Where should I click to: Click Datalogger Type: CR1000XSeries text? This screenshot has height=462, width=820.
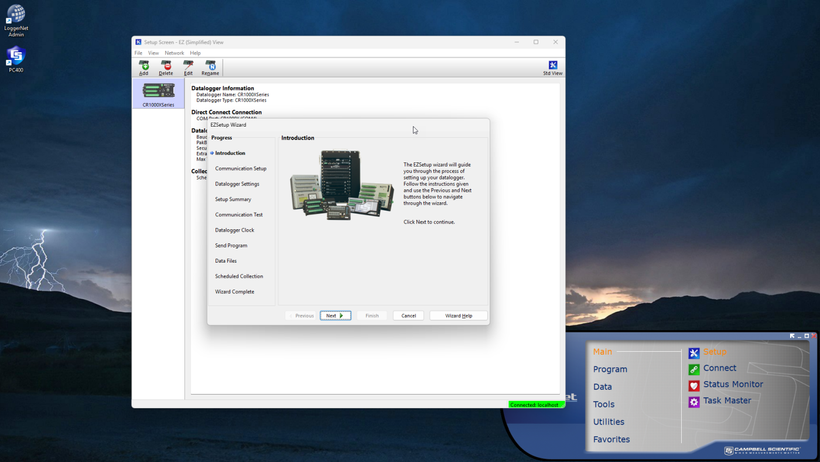[231, 100]
